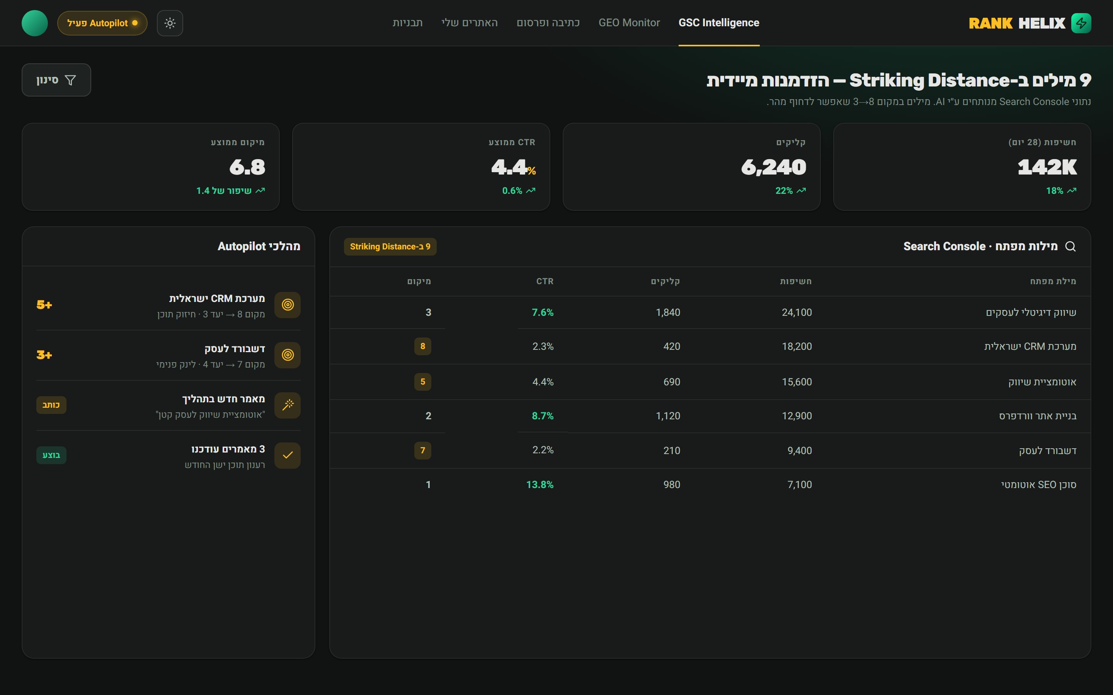Click the 13.8% CTR value
Screen dimensions: 1113x695
pyautogui.click(x=540, y=485)
